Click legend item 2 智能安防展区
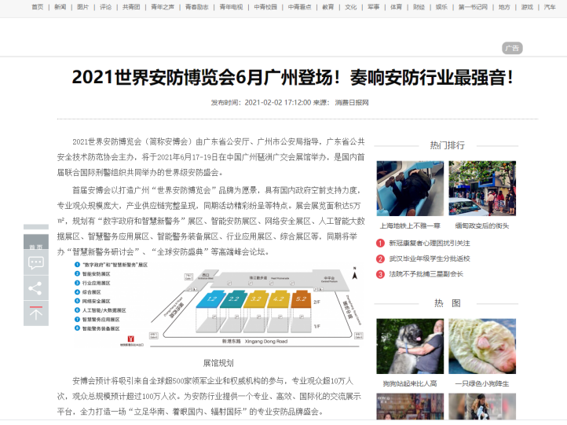 click(92, 274)
